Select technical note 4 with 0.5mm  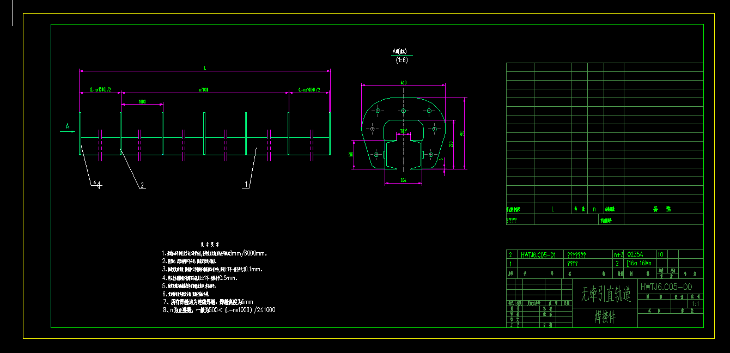point(200,277)
